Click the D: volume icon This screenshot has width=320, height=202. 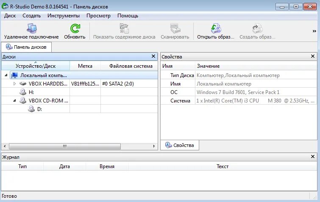31,109
